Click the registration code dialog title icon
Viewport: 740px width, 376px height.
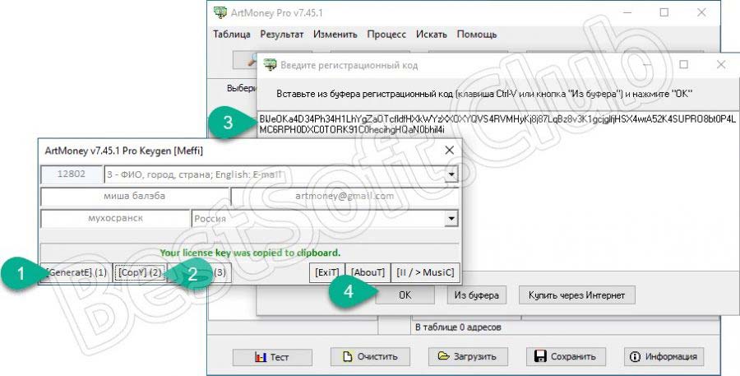click(x=270, y=65)
